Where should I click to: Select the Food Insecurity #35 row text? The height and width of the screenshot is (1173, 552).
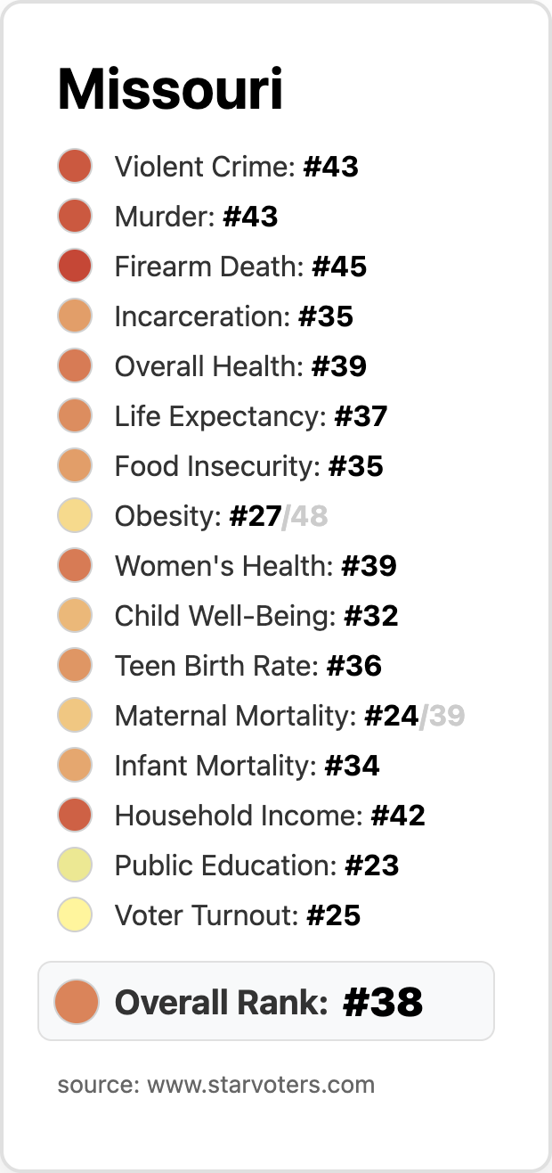(x=248, y=466)
